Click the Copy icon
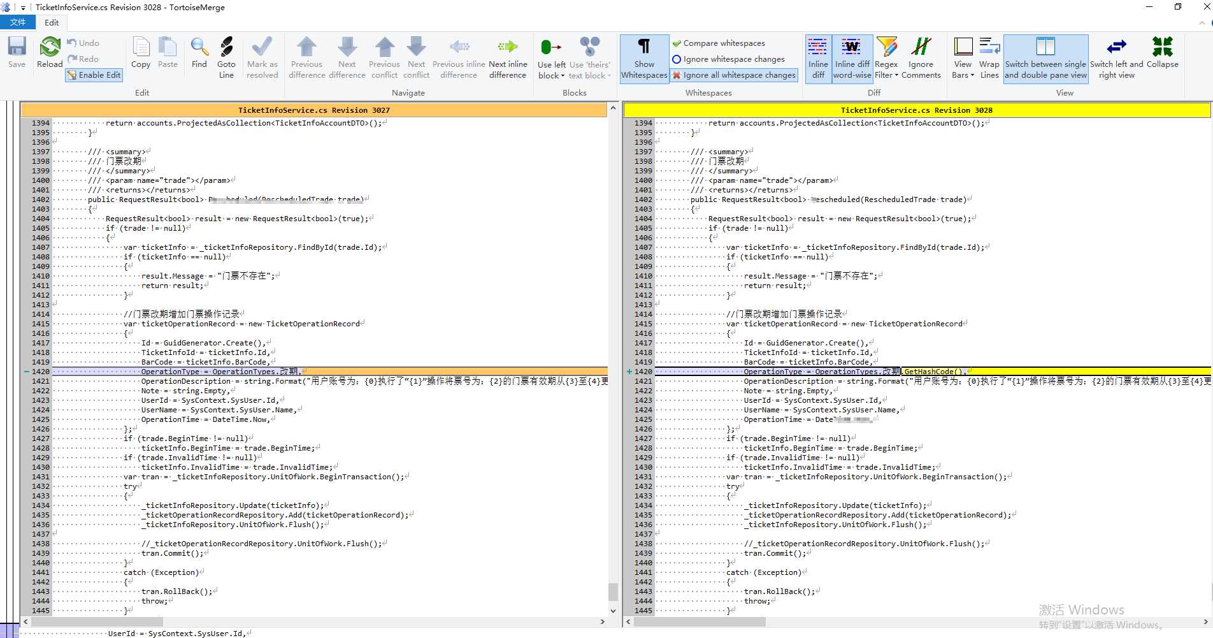 coord(141,53)
